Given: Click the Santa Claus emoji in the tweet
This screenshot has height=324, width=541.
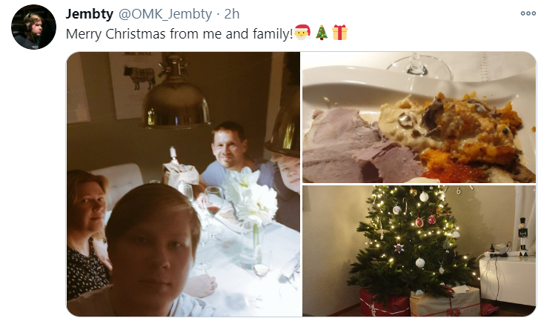Looking at the screenshot, I should point(302,33).
